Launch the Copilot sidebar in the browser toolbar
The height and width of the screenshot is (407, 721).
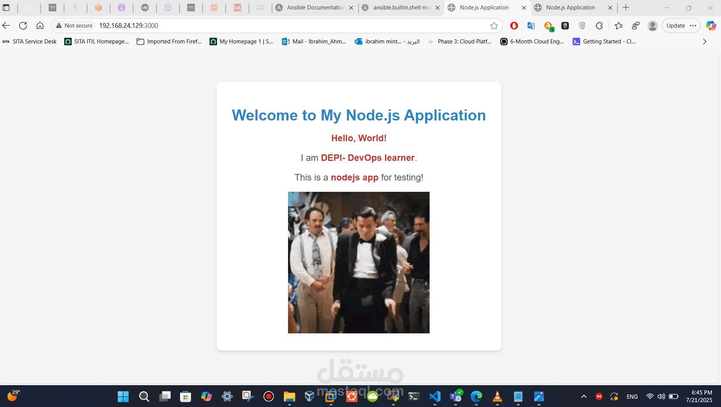711,26
